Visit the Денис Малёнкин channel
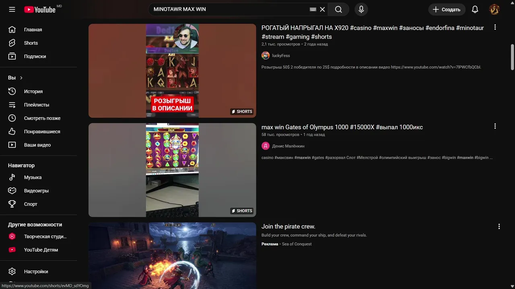Image resolution: width=515 pixels, height=289 pixels. 288,146
